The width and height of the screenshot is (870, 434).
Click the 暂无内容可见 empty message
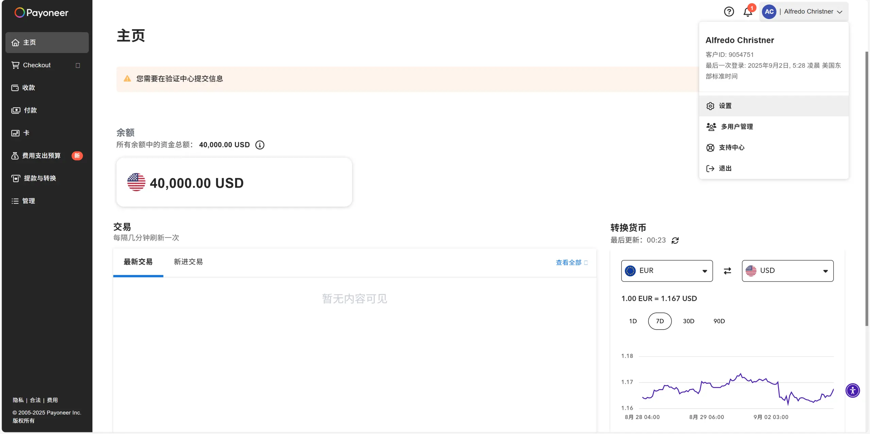(354, 299)
